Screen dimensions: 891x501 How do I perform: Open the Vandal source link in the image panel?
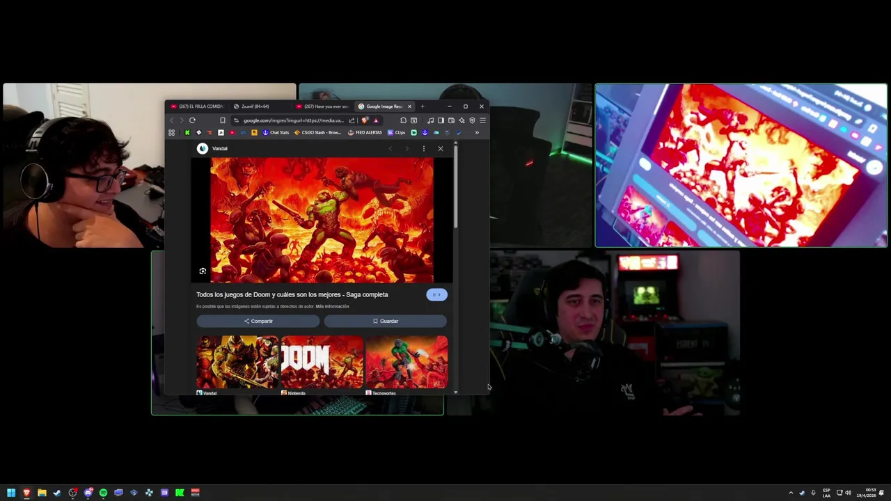coord(213,148)
